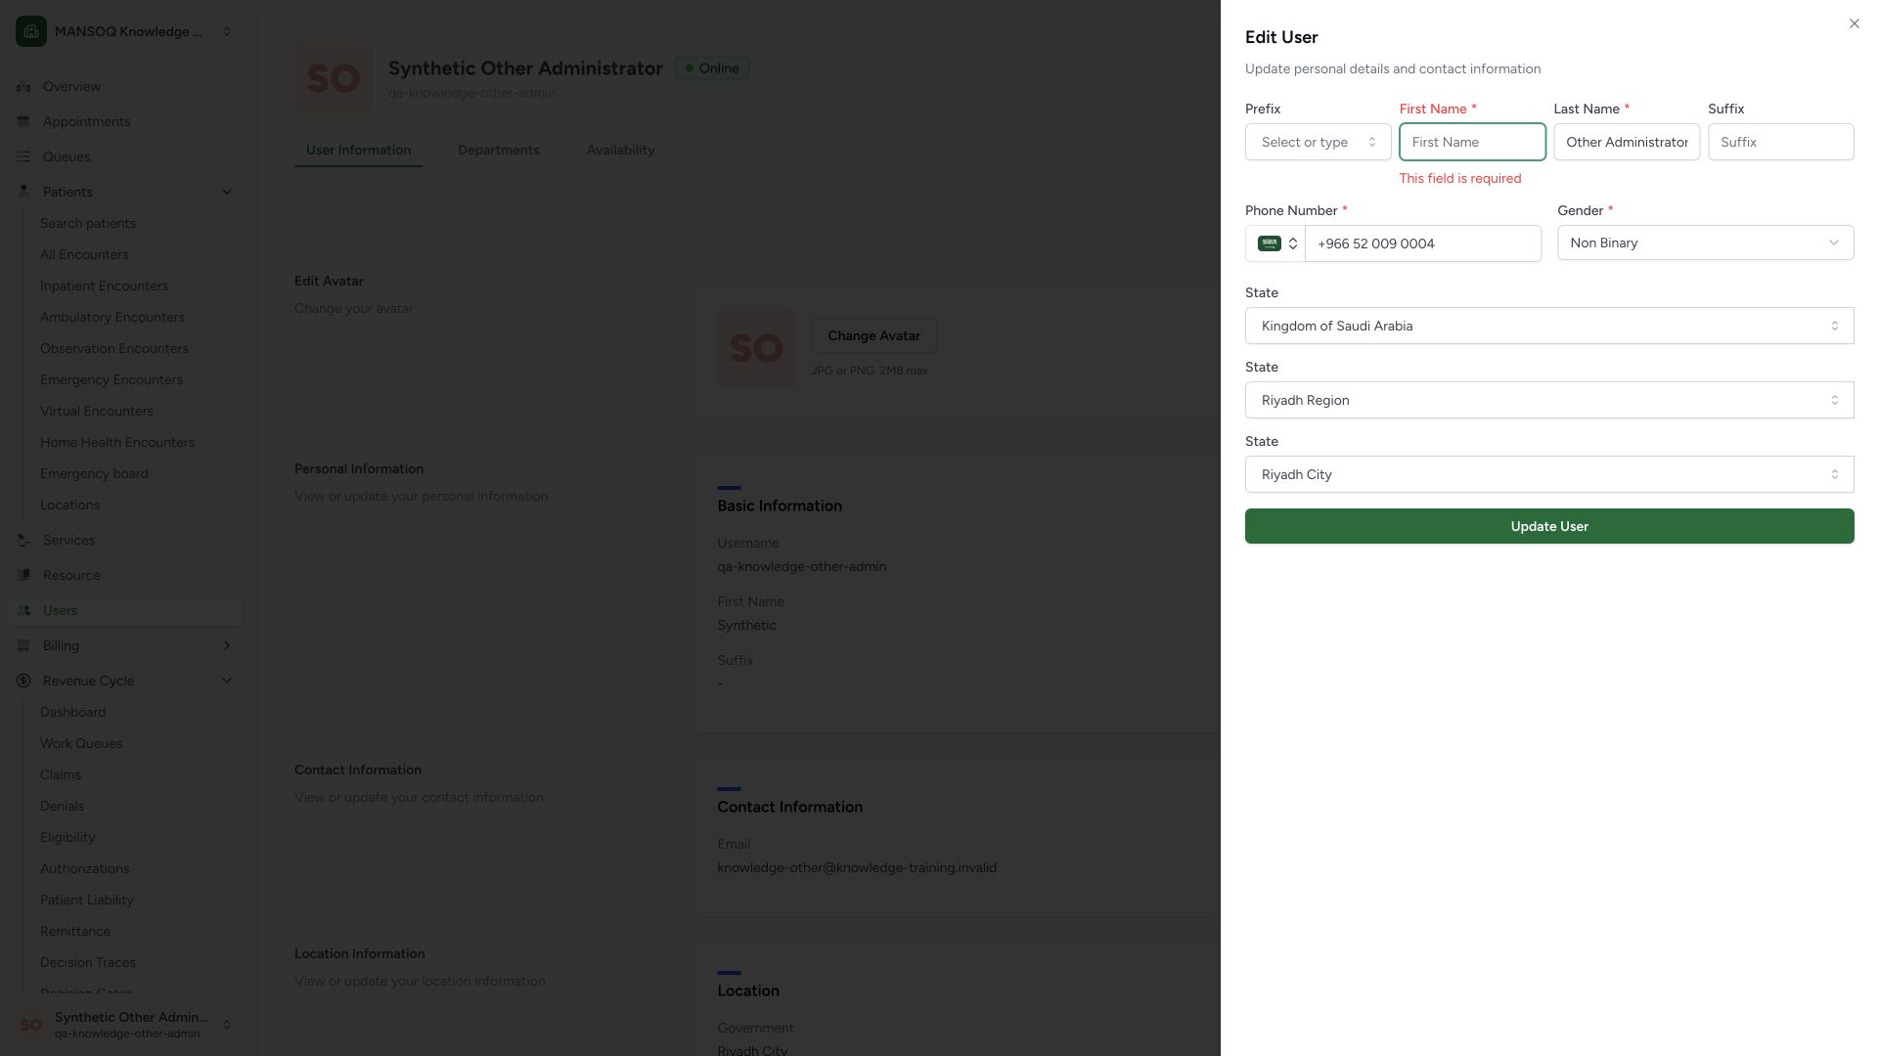Click the Appointments calendar icon
The height and width of the screenshot is (1056, 1878).
pos(23,121)
